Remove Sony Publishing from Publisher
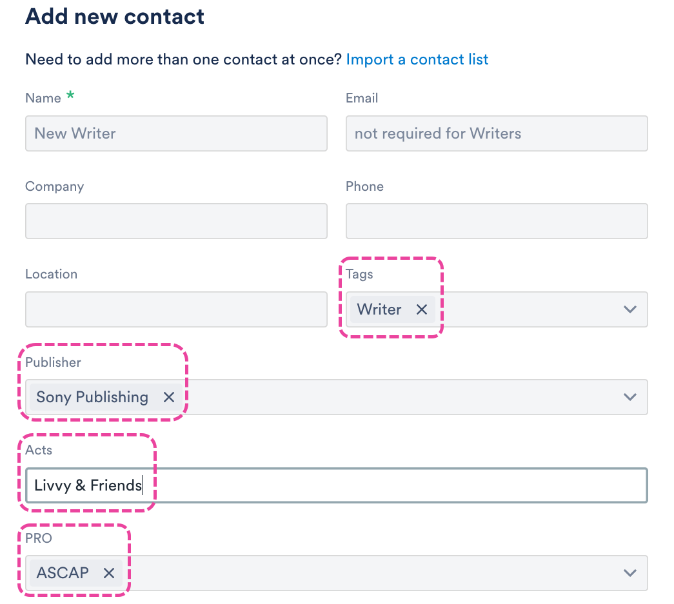674x604 pixels. [169, 397]
